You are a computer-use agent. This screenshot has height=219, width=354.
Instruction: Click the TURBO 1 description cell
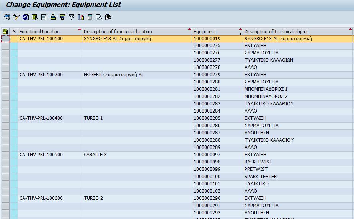[137, 118]
